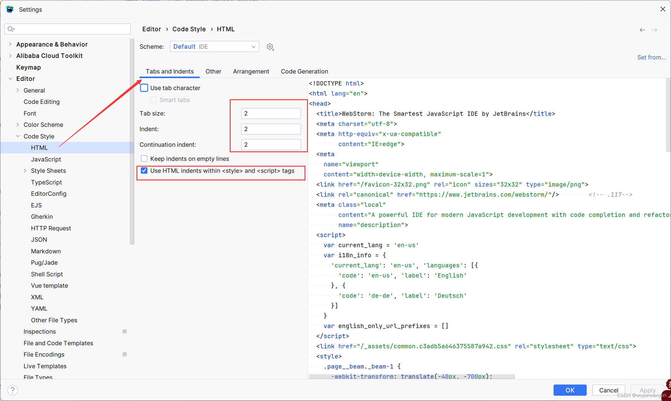The image size is (671, 401).
Task: Go back with the left arrow icon
Action: coord(642,30)
